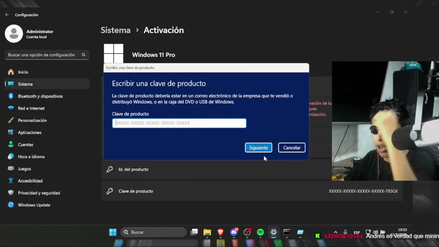The height and width of the screenshot is (247, 439).
Task: Click the network tray icon
Action: [x=368, y=232]
